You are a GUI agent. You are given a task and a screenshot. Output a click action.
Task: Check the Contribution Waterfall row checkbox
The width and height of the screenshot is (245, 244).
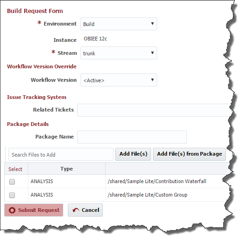pyautogui.click(x=12, y=182)
